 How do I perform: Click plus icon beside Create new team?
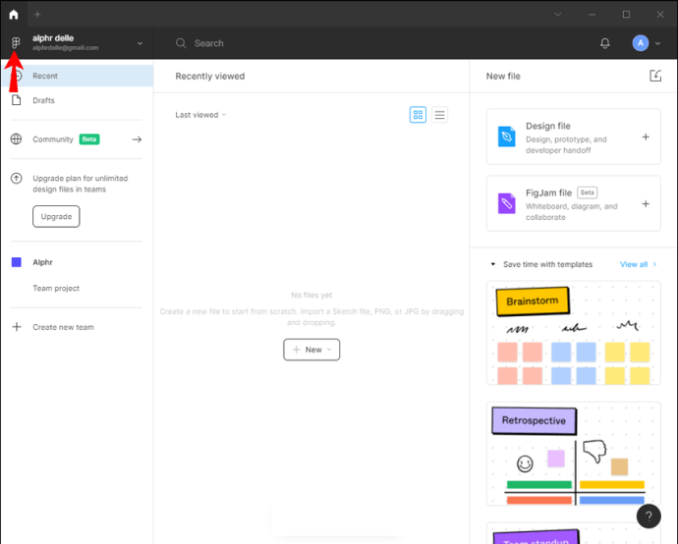17,327
